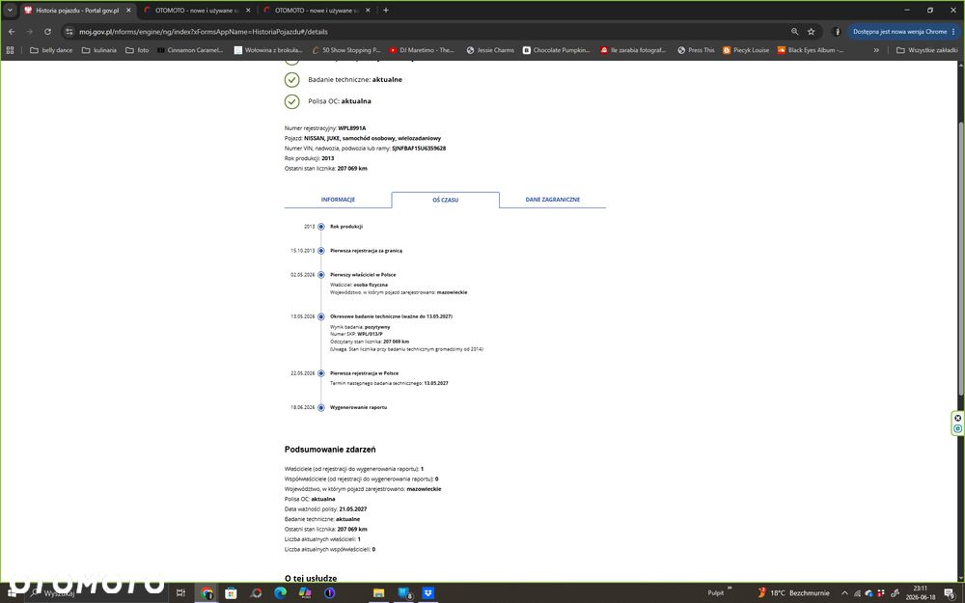Open Microsoft Edge from the taskbar

point(280,592)
